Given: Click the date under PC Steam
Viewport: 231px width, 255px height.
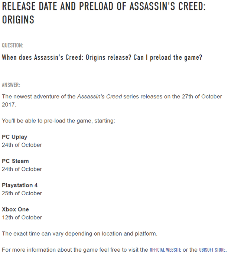Looking at the screenshot, I should [22, 169].
